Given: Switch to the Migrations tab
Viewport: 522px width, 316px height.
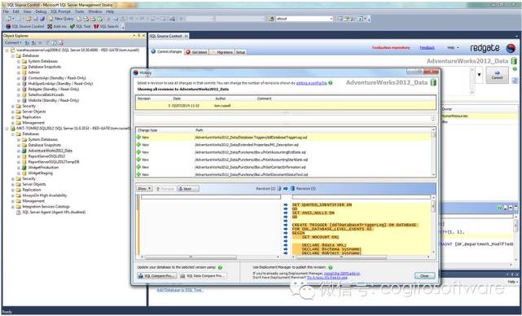Looking at the screenshot, I should [x=222, y=52].
